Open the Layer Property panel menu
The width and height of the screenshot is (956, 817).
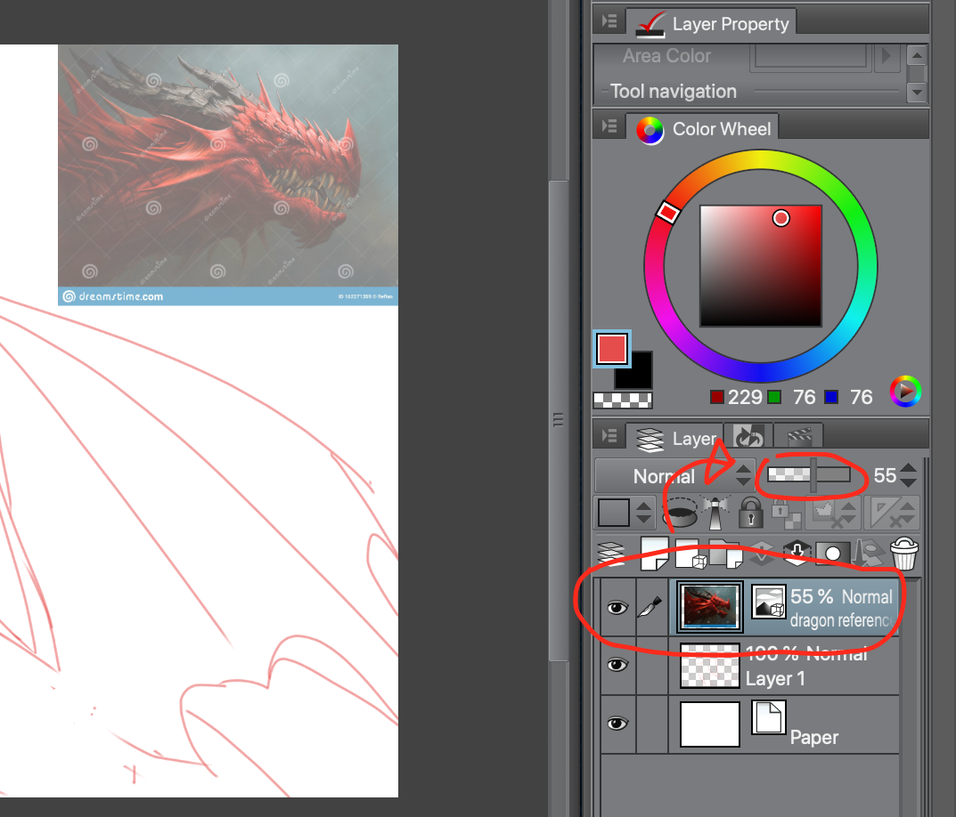[609, 22]
